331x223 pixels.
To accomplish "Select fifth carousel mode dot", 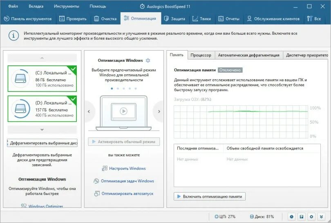I will [x=136, y=89].
